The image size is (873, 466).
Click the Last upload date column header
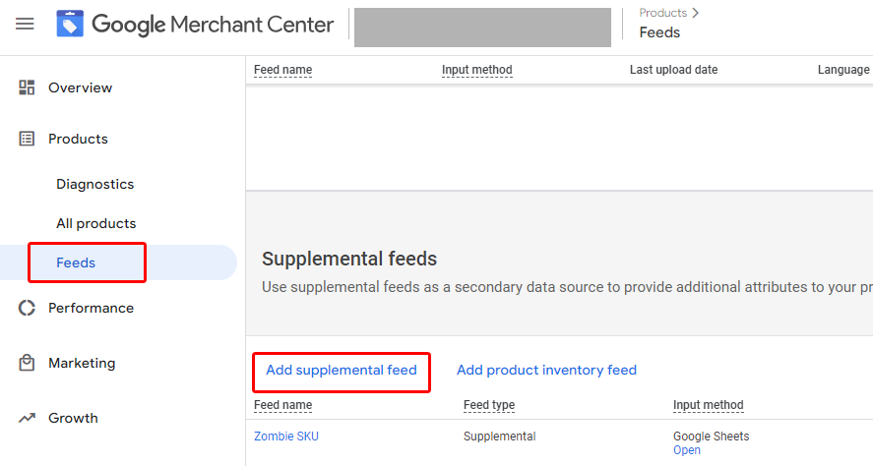point(673,70)
